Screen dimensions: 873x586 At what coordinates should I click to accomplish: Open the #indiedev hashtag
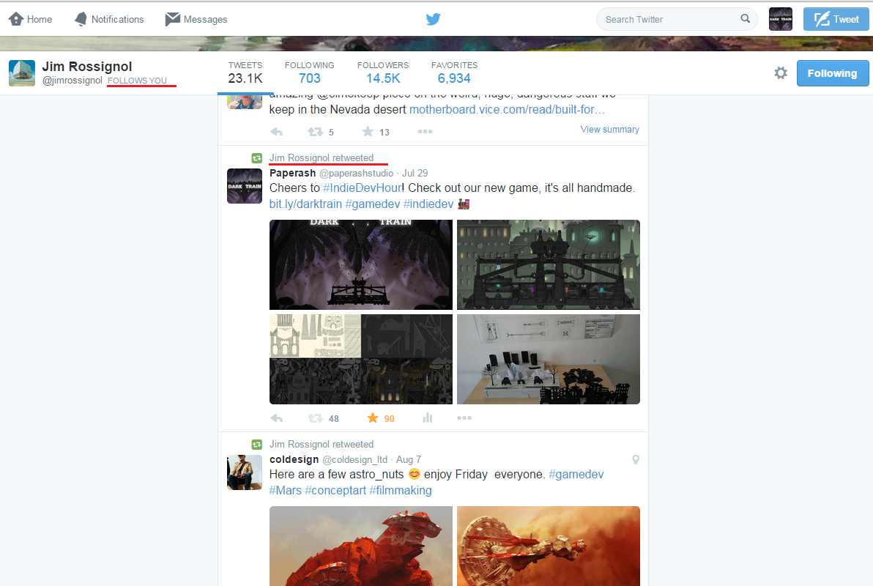point(428,204)
